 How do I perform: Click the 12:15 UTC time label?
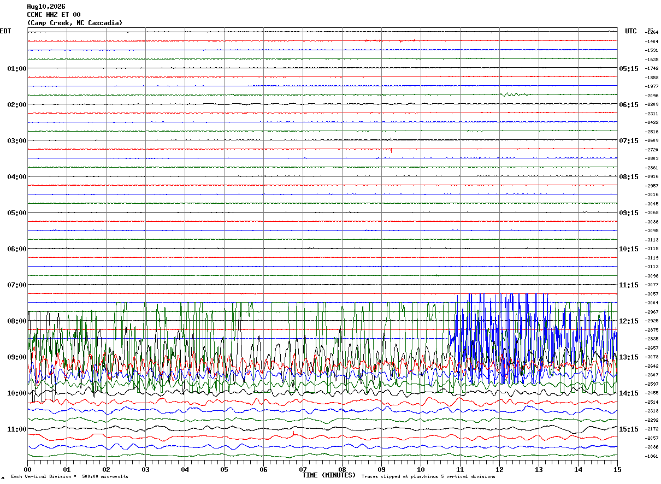click(x=628, y=321)
